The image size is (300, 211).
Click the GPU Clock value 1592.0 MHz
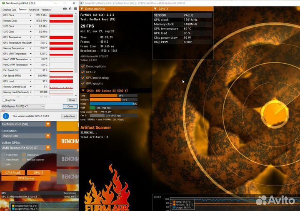[41, 15]
